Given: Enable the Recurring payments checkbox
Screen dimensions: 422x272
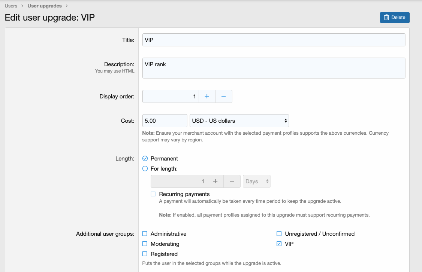Looking at the screenshot, I should (x=153, y=194).
